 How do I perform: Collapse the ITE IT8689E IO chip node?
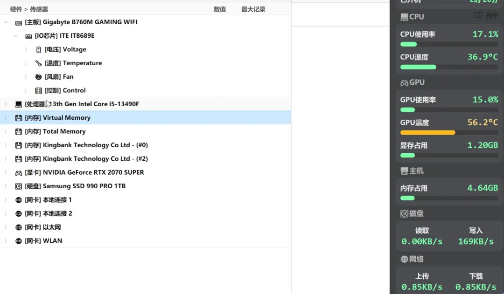(16, 36)
